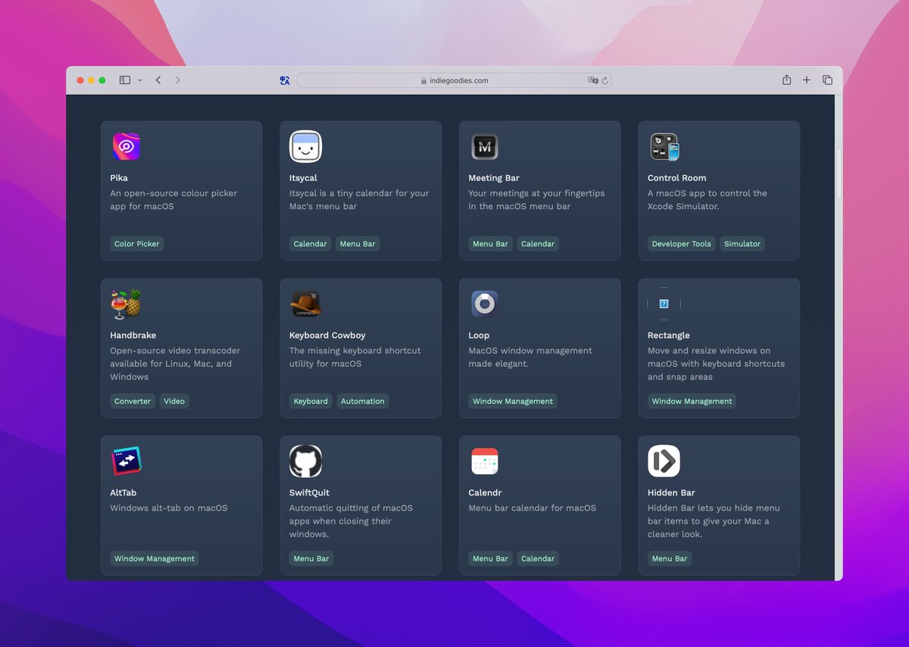The width and height of the screenshot is (909, 647).
Task: Click the Loop ring icon
Action: tap(485, 304)
